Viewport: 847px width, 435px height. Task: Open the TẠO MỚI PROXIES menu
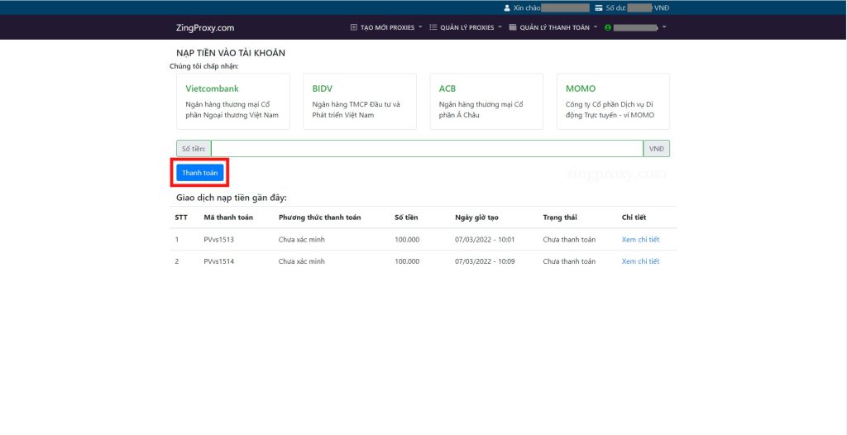click(x=387, y=27)
